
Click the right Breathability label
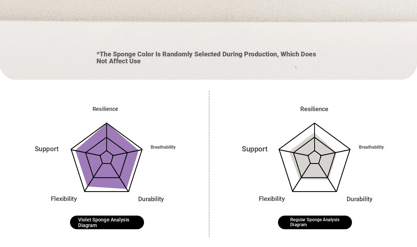coord(371,147)
